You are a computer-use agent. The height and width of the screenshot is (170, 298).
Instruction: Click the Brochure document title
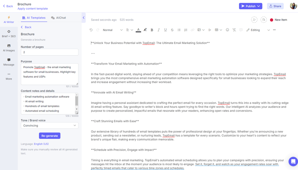click(x=24, y=4)
